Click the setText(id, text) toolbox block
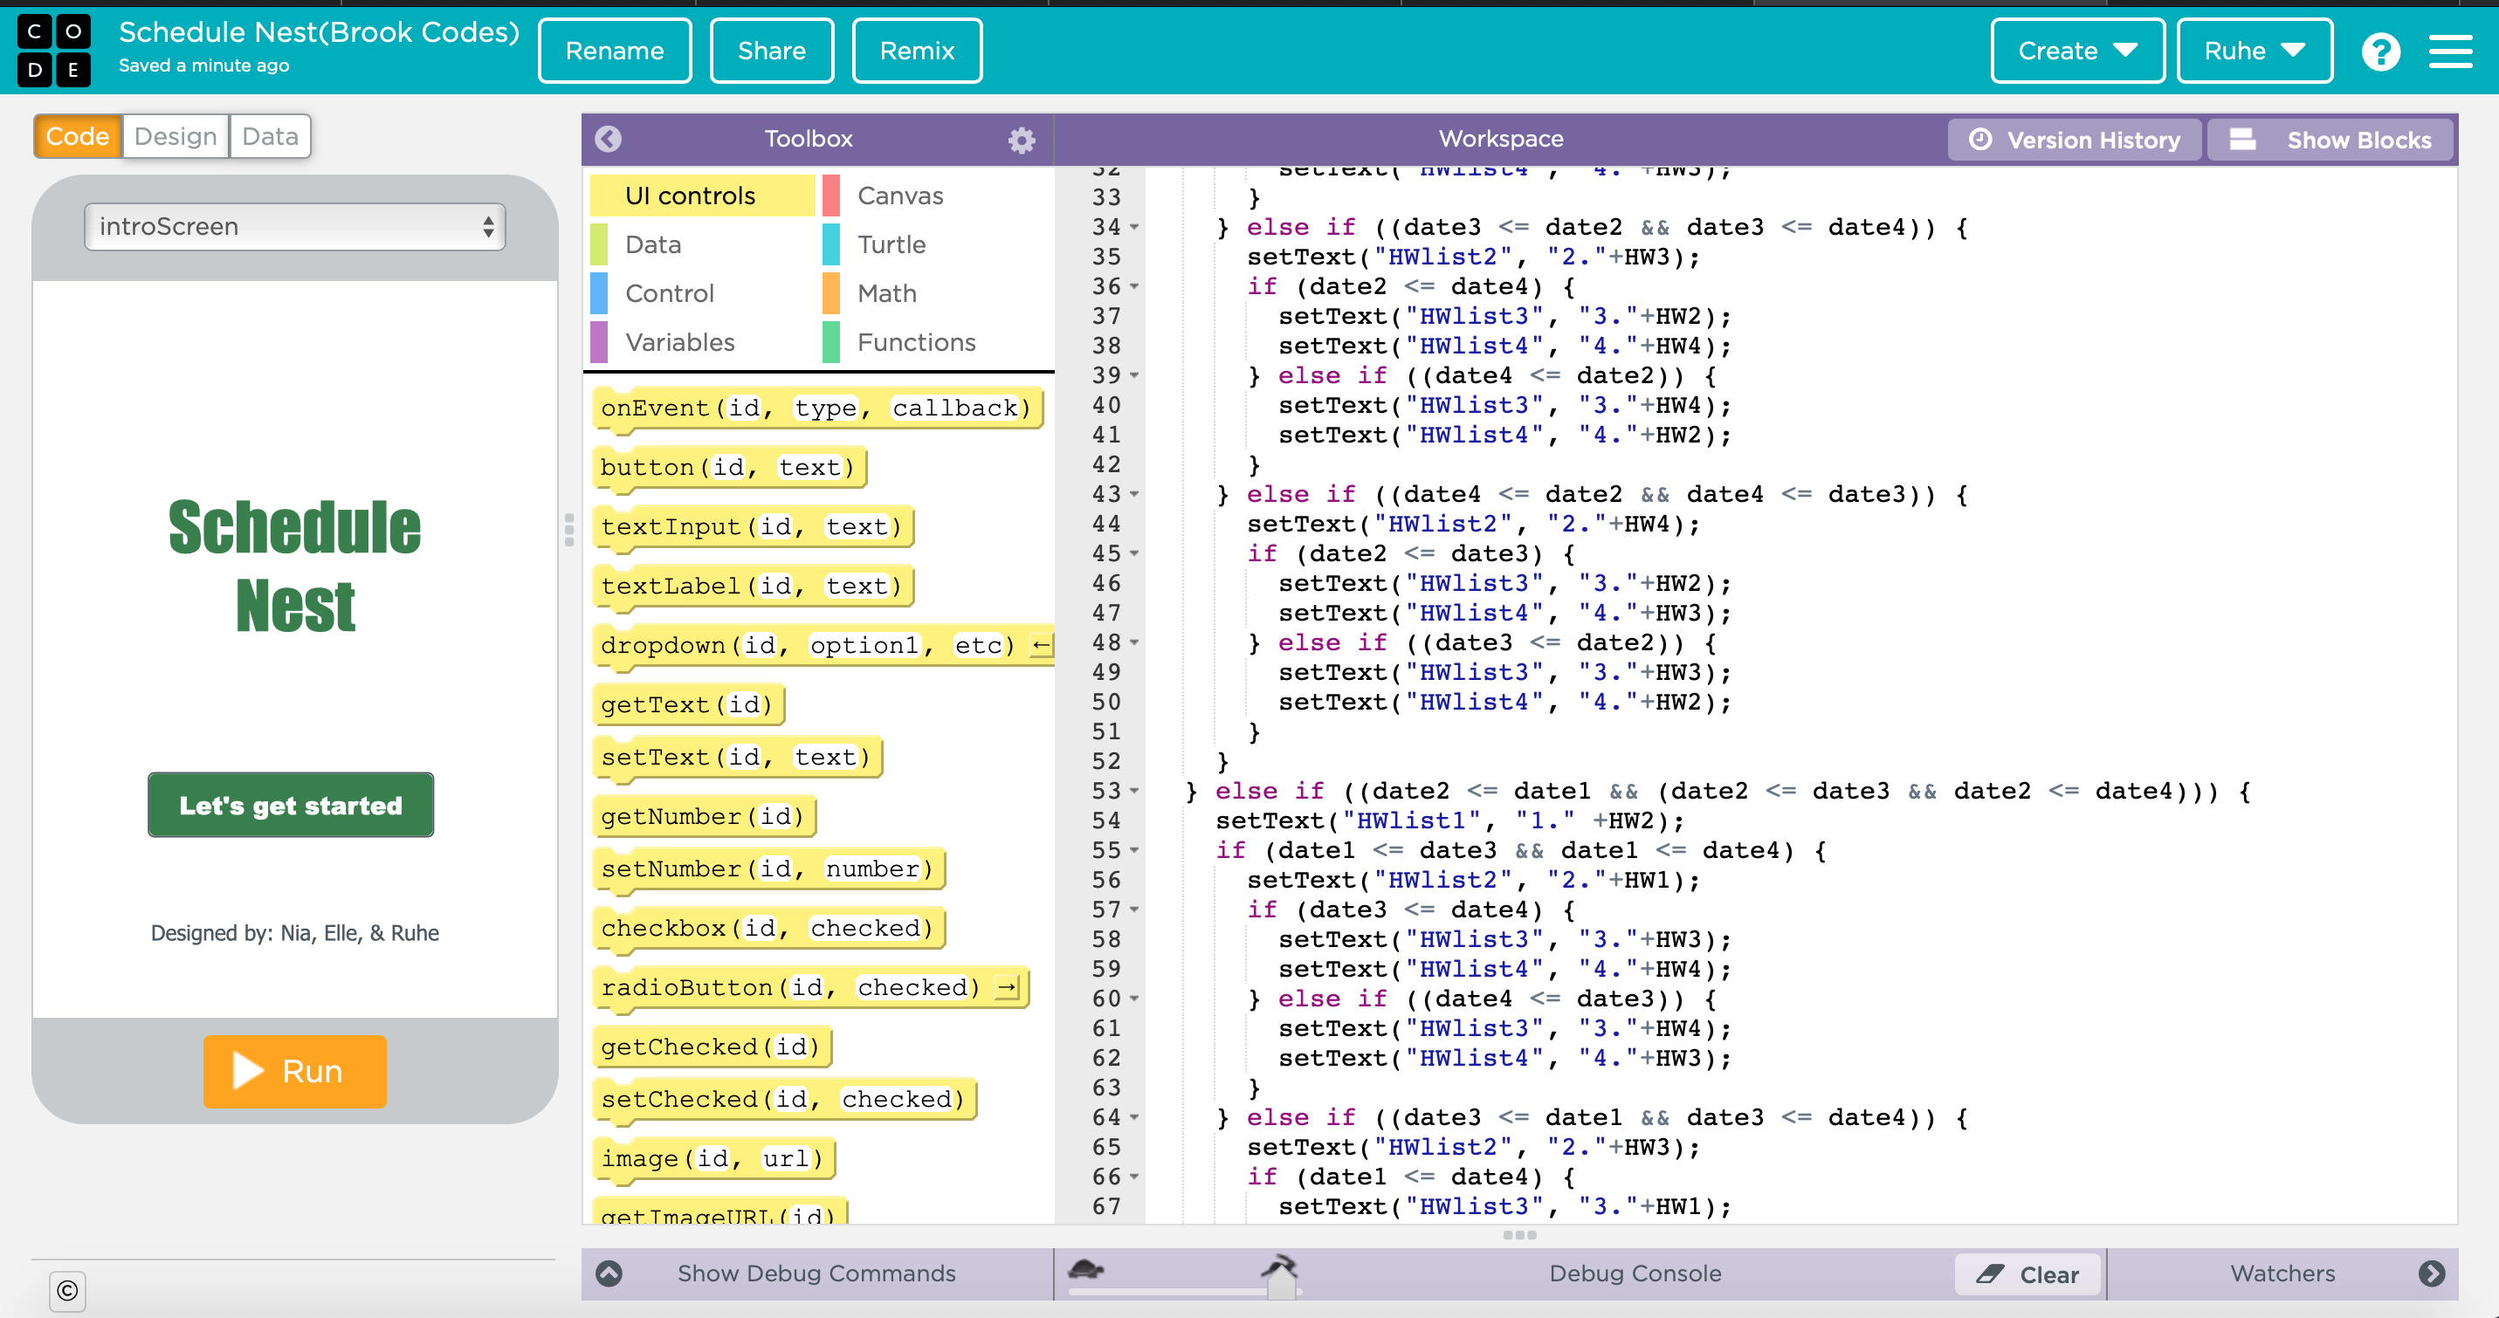The height and width of the screenshot is (1318, 2499). 735,757
